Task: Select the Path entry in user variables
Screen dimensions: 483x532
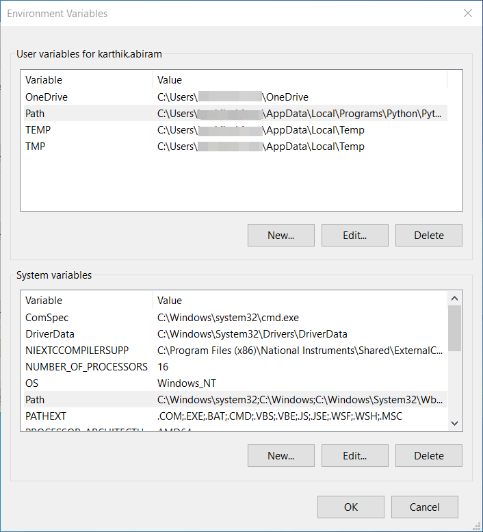Action: click(x=35, y=114)
